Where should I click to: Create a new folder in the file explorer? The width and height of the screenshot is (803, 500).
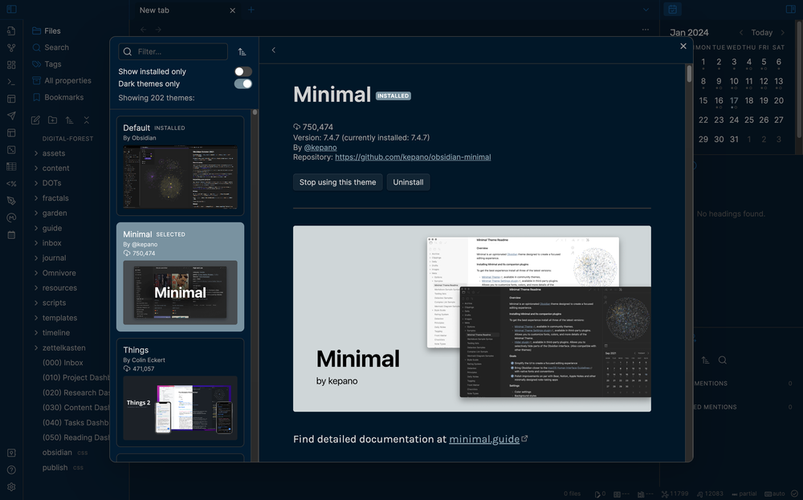point(51,120)
